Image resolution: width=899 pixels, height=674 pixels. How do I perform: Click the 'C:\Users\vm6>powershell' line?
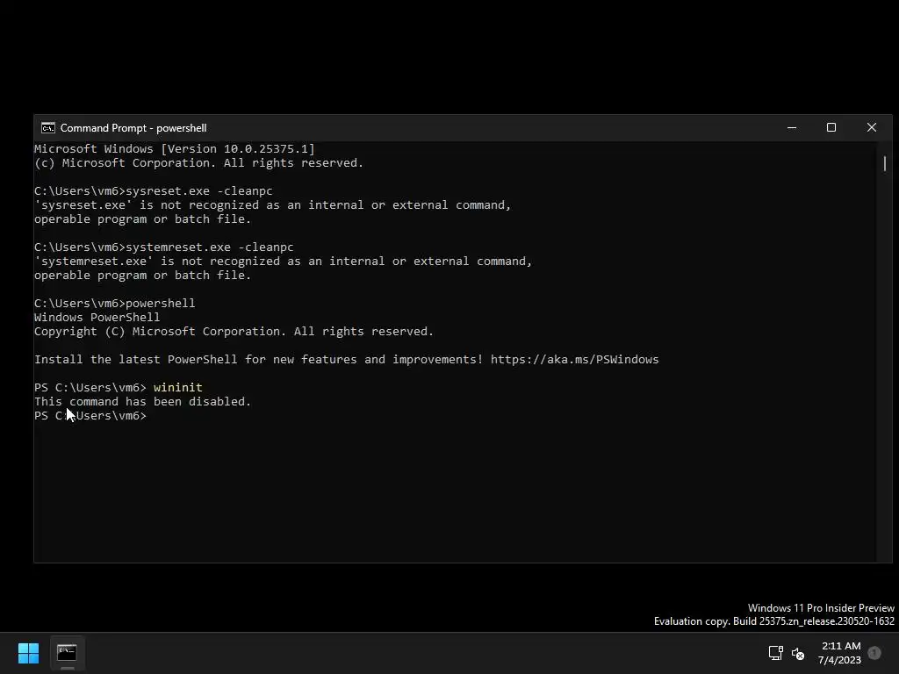point(115,303)
